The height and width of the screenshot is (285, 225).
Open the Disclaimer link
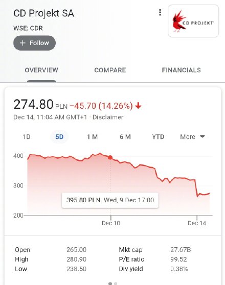click(x=108, y=117)
